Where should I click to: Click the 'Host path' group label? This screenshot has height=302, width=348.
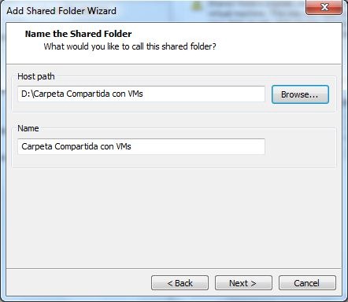tap(36, 76)
